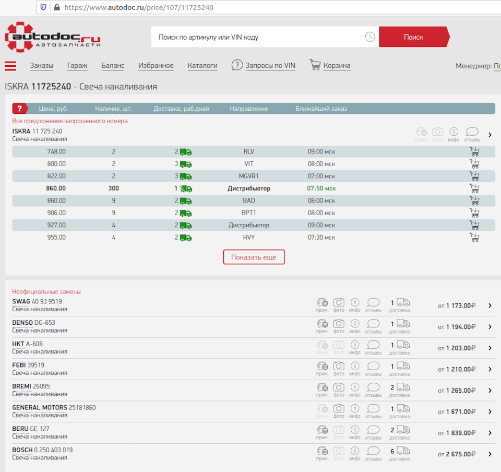Click the Направление column header
This screenshot has width=501, height=472.
(249, 109)
